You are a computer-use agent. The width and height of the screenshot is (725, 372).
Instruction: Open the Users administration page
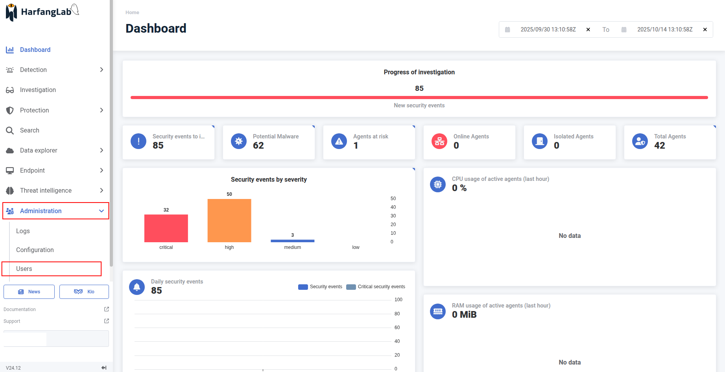click(x=24, y=269)
